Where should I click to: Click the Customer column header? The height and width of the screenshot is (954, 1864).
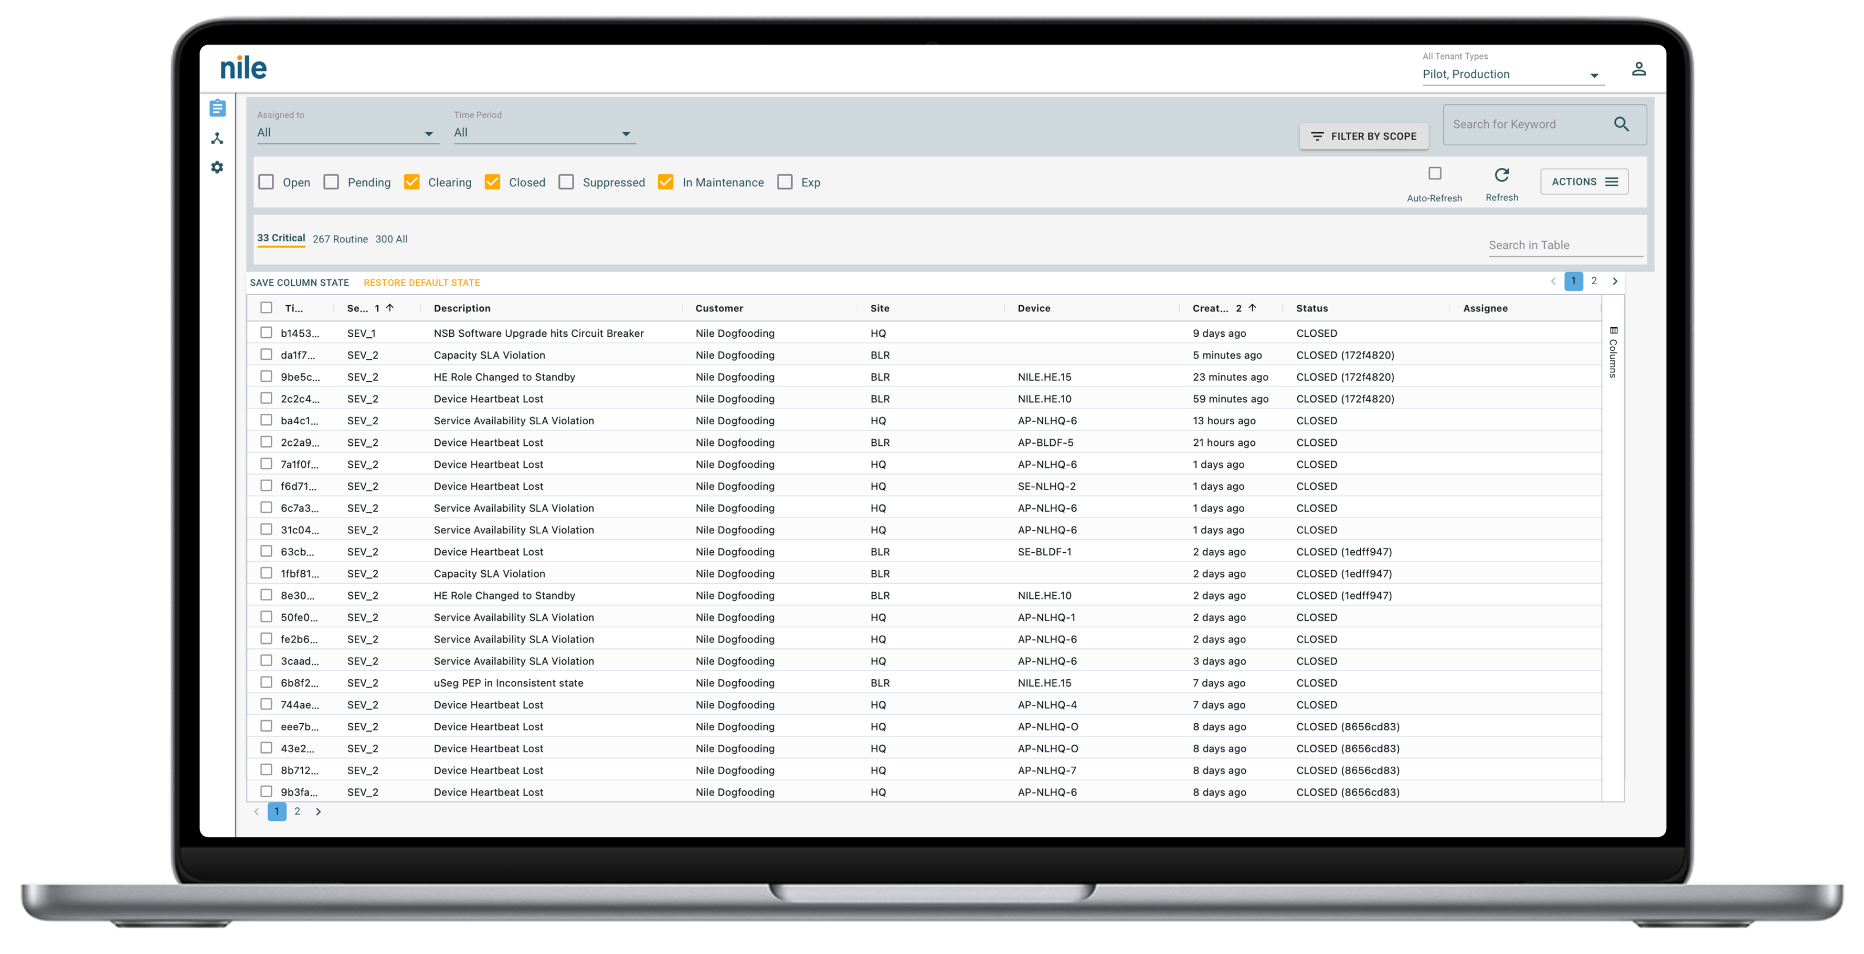click(719, 308)
